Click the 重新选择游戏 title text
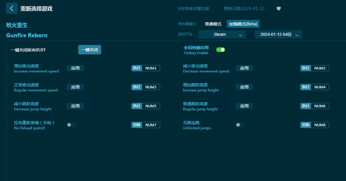The width and height of the screenshot is (346, 181). [36, 9]
